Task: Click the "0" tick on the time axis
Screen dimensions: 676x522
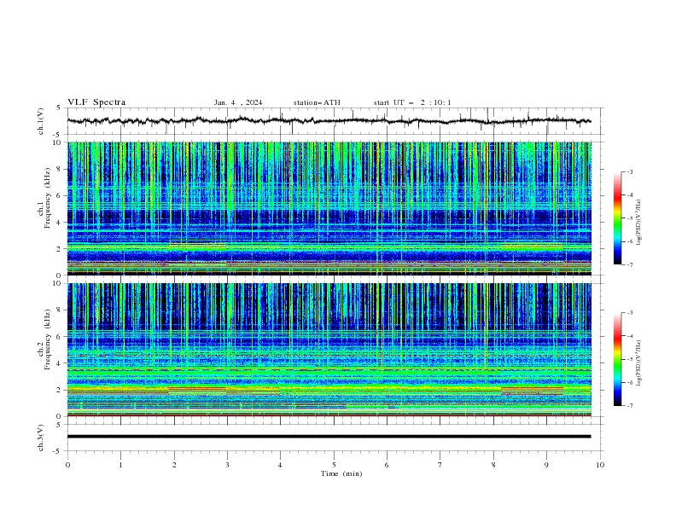Action: tap(67, 465)
